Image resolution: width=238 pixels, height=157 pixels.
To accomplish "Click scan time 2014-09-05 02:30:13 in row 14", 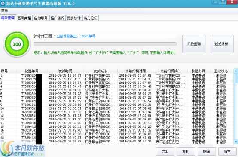I will click(x=135, y=123).
